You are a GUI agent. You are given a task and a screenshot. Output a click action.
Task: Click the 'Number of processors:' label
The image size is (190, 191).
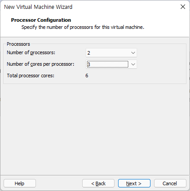click(31, 52)
